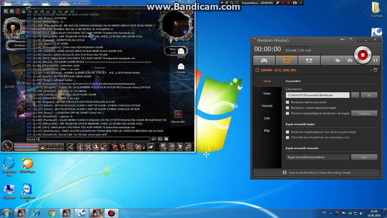Click the camera icon on game quickbar
The height and width of the screenshot is (218, 387).
[151, 147]
